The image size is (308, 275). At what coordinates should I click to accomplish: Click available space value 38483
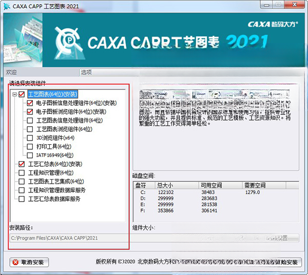pos(208,192)
